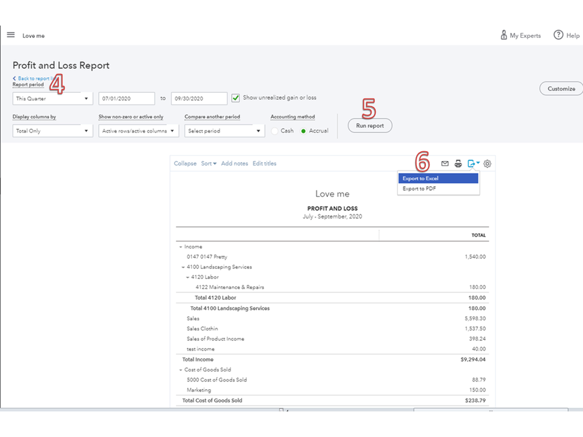Click the start date field 07/01/2020
The height and width of the screenshot is (437, 583).
click(x=126, y=99)
